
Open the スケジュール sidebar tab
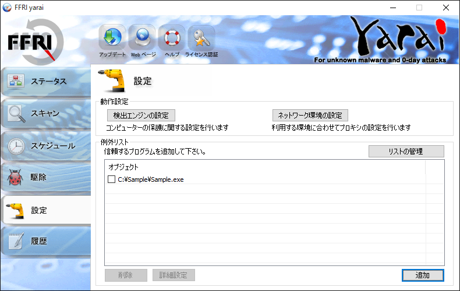click(46, 145)
